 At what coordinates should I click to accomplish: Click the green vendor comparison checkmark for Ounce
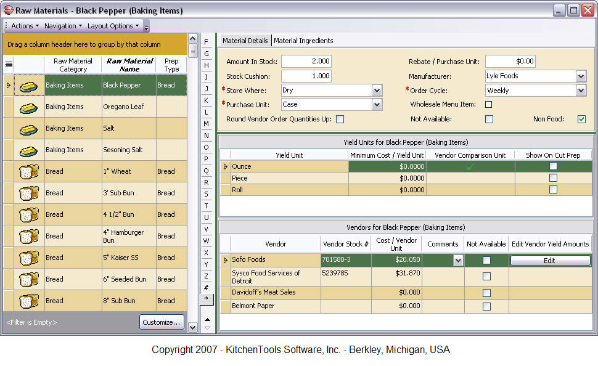470,166
